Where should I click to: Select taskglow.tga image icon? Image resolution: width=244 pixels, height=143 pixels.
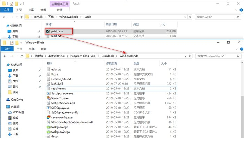click(48, 127)
